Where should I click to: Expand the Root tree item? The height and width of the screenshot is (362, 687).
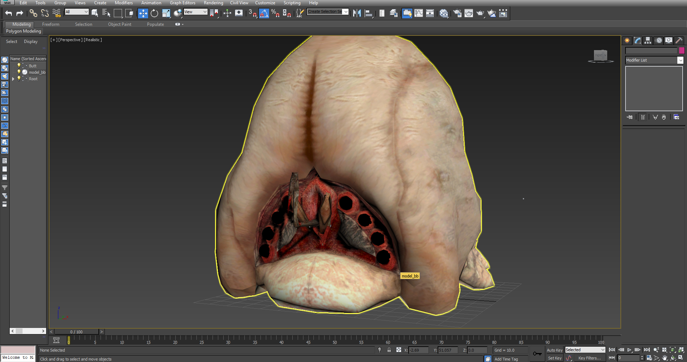pyautogui.click(x=14, y=79)
